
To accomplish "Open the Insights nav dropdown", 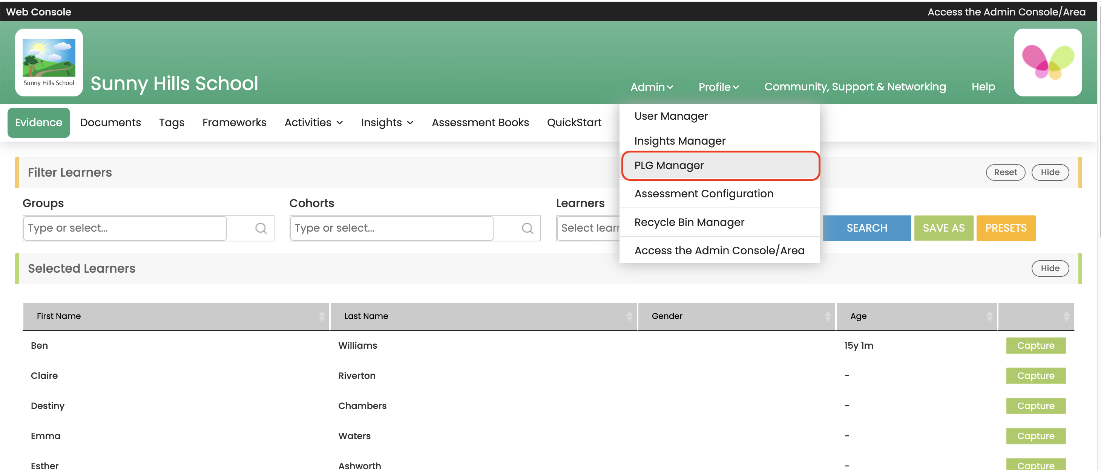I will pos(387,123).
